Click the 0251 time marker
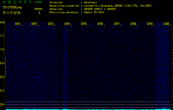173x110 pixels. (18, 24)
